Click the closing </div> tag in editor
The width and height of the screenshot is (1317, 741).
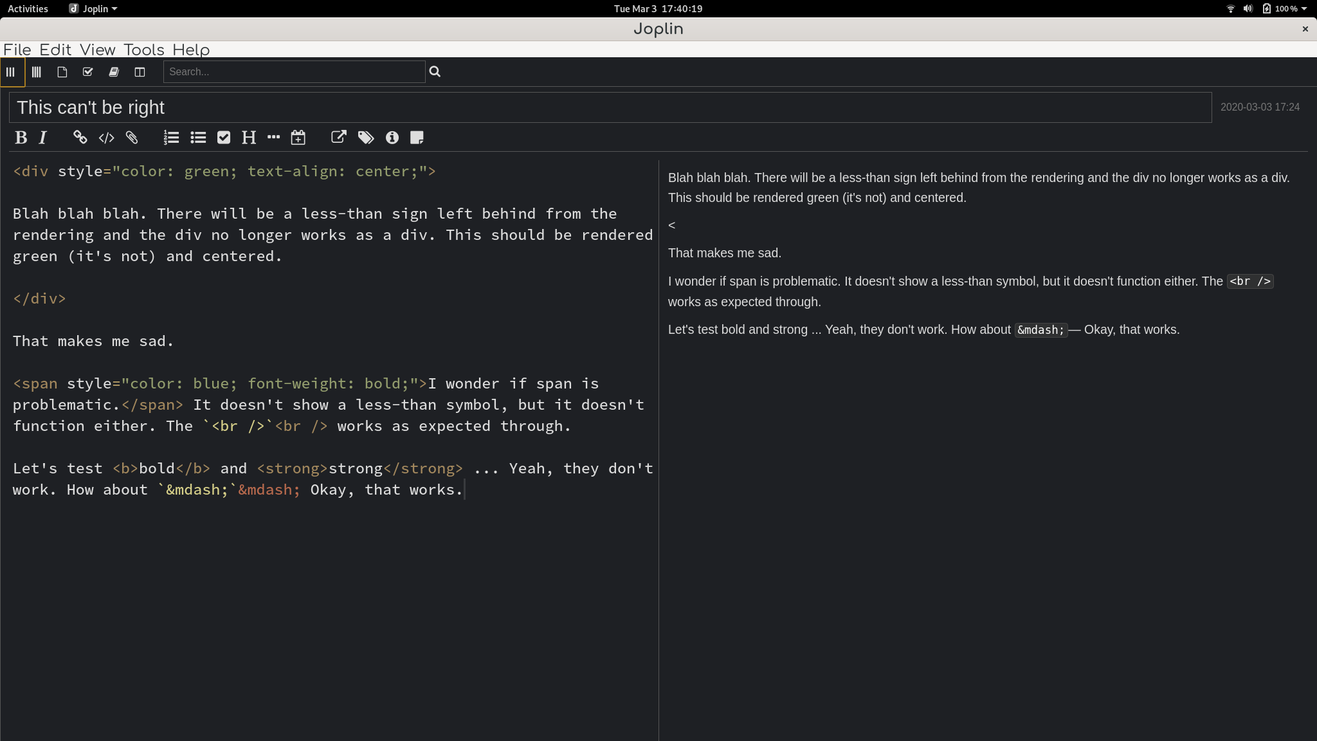pos(39,298)
